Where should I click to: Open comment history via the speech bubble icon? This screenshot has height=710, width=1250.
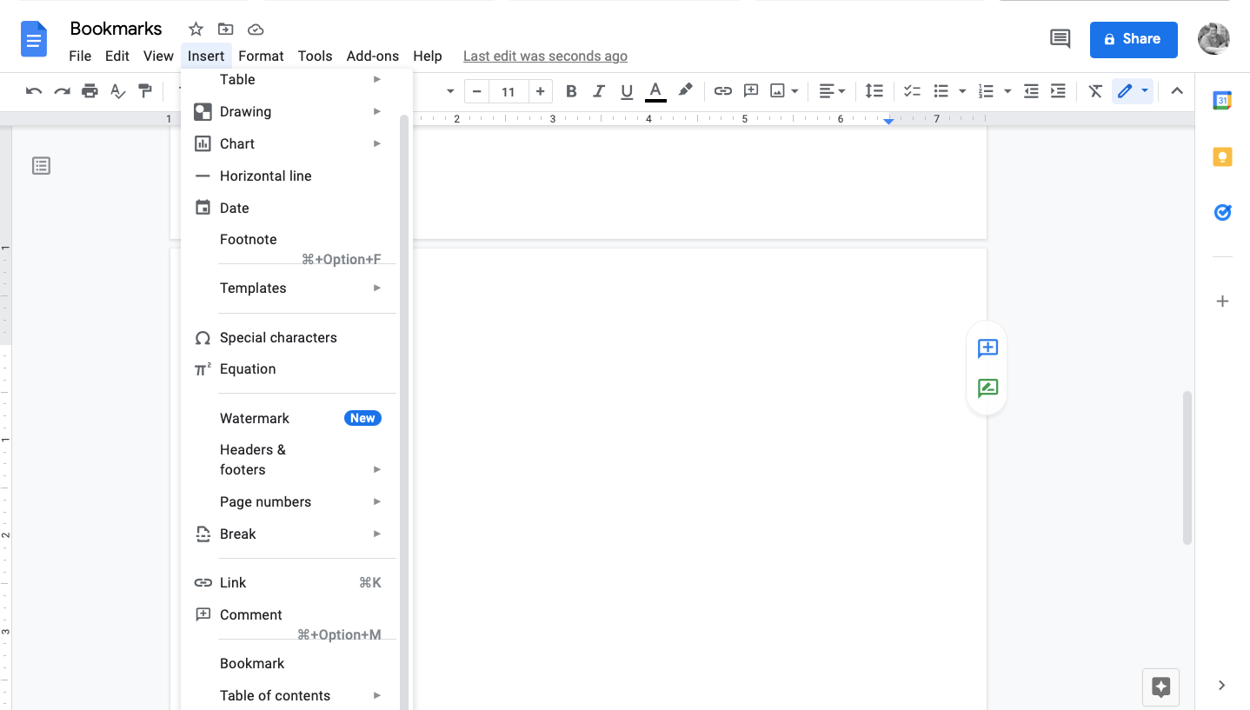[1060, 38]
